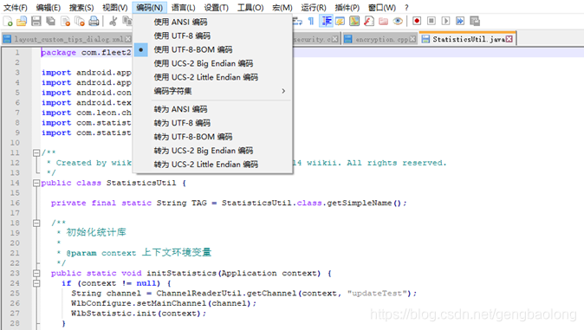Click the user-defined language lightning icon
This screenshot has height=330, width=584.
pyautogui.click(x=340, y=22)
